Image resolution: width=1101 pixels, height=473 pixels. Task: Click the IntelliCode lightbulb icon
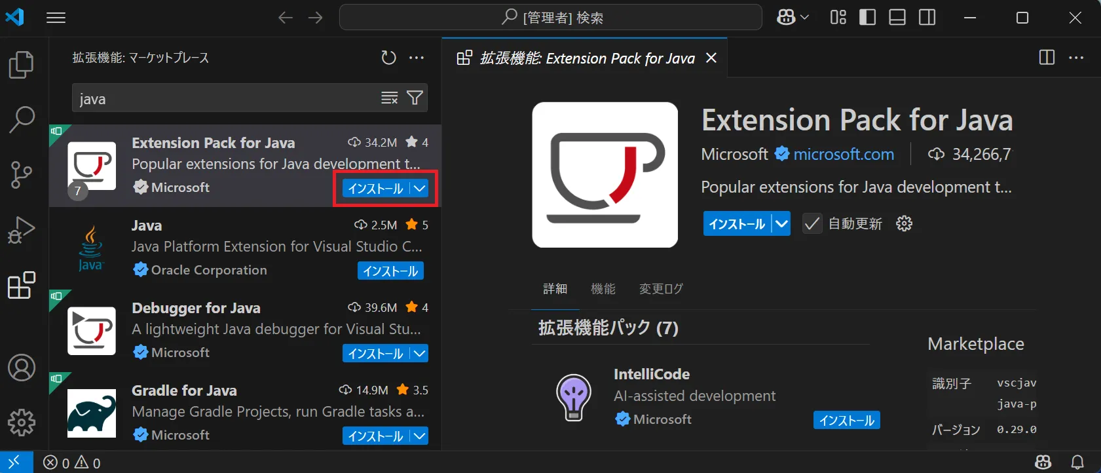click(574, 397)
